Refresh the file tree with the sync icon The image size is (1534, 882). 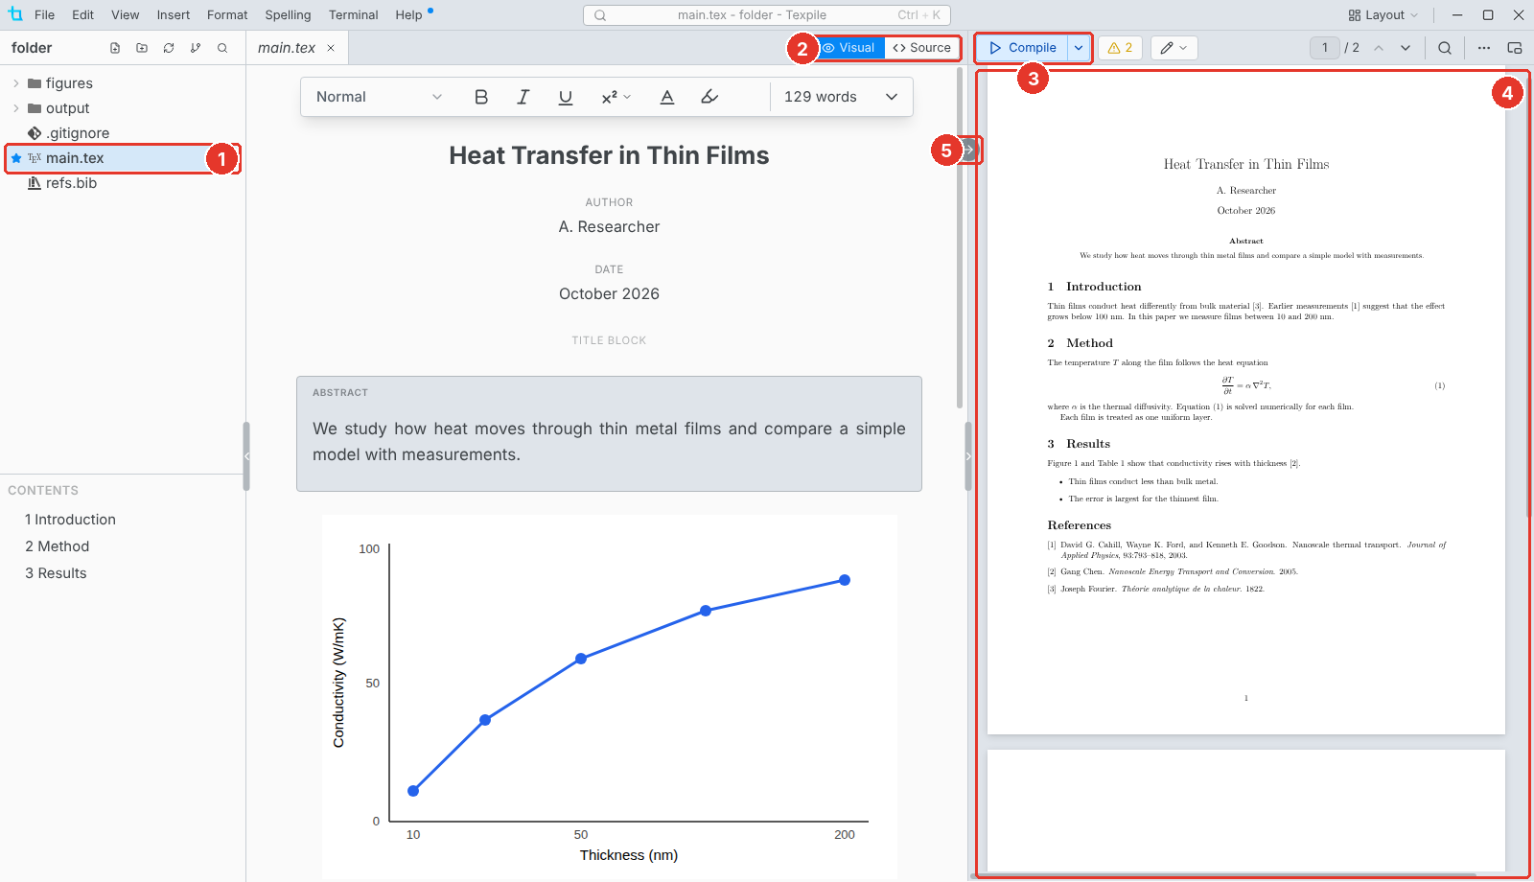pos(169,48)
